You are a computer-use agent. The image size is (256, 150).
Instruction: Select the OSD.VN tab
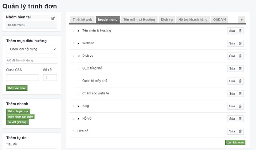(x=220, y=19)
